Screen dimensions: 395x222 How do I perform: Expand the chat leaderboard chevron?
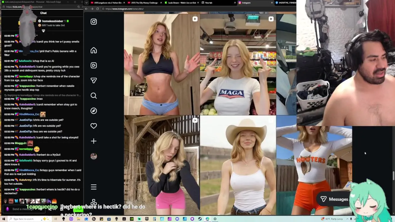pos(43,31)
